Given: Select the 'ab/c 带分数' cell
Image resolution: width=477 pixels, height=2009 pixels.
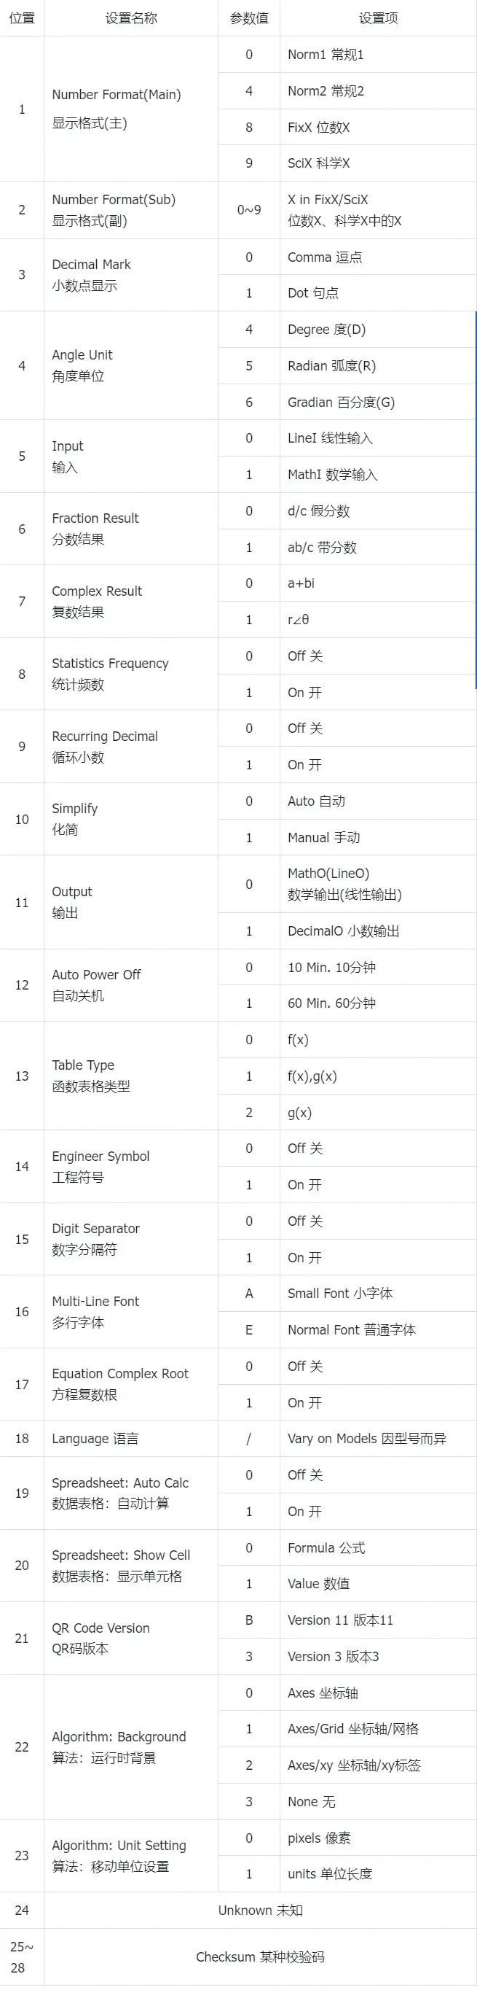Looking at the screenshot, I should point(378,548).
